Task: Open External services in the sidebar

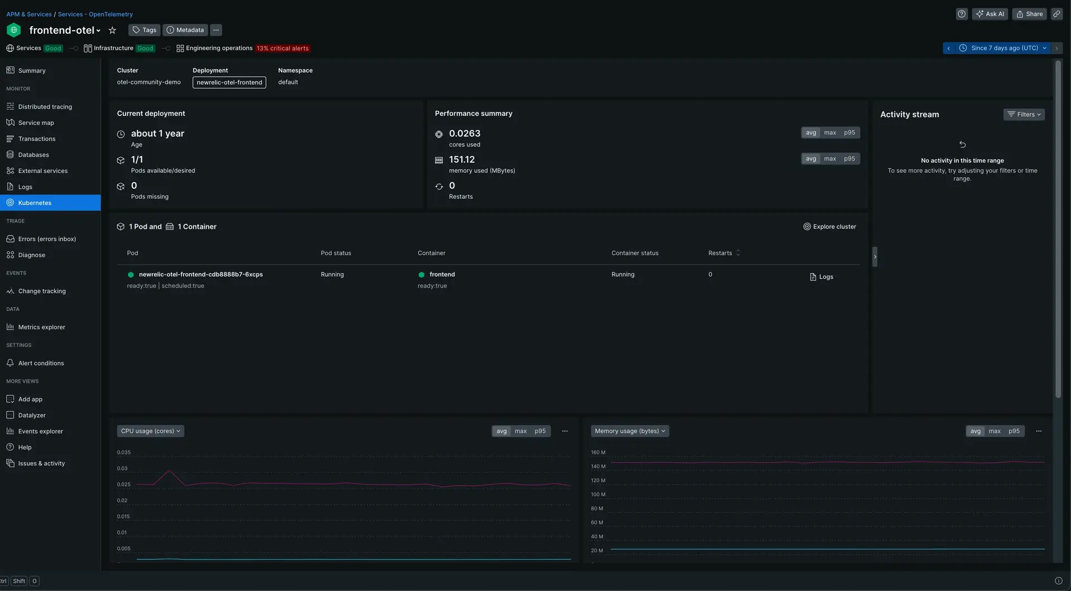Action: click(50, 170)
